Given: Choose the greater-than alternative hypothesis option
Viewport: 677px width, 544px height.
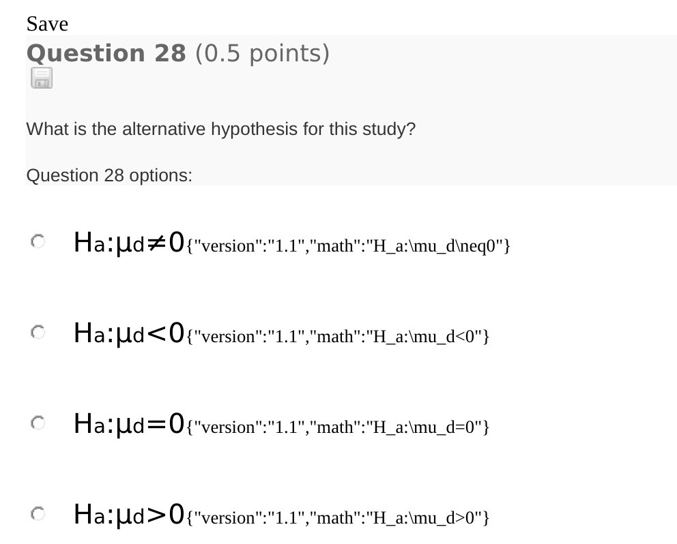Looking at the screenshot, I should point(38,513).
